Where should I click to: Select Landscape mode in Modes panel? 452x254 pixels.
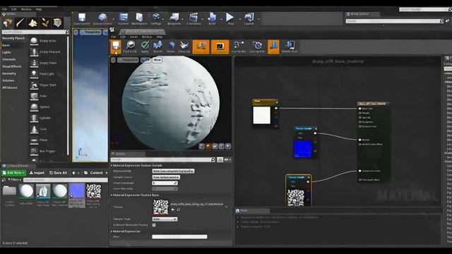[32, 23]
